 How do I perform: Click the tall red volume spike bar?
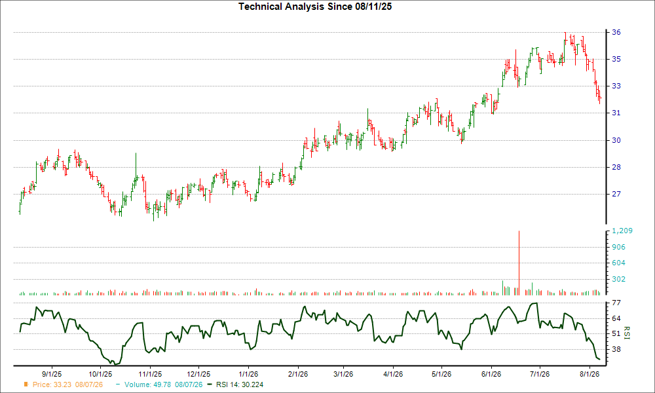[x=519, y=263]
